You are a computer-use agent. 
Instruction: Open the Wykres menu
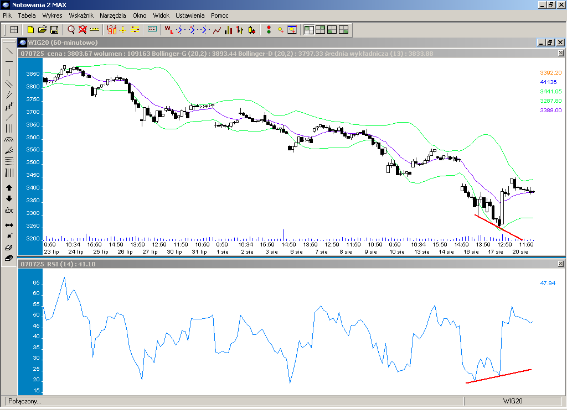point(52,15)
